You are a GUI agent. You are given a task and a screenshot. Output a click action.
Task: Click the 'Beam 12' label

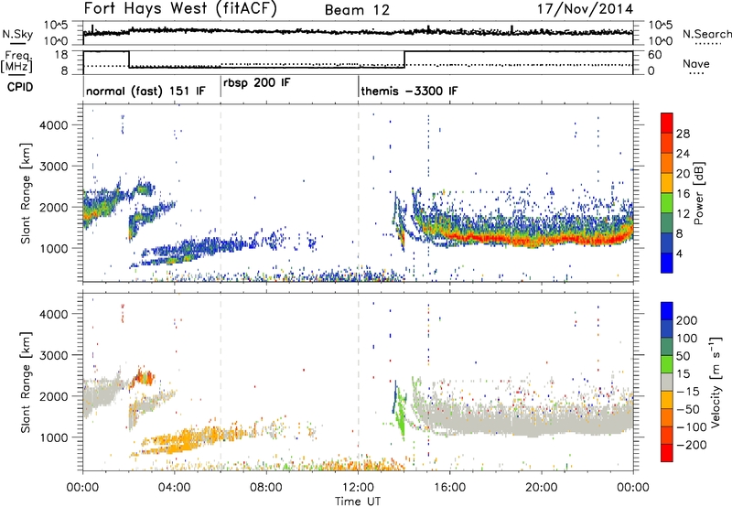[357, 10]
